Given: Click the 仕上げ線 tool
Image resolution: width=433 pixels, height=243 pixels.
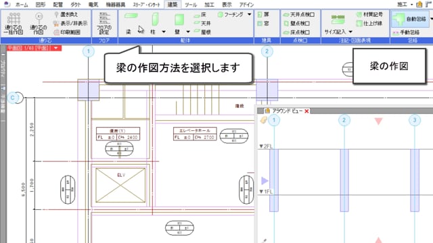Looking at the screenshot, I should [x=369, y=23].
